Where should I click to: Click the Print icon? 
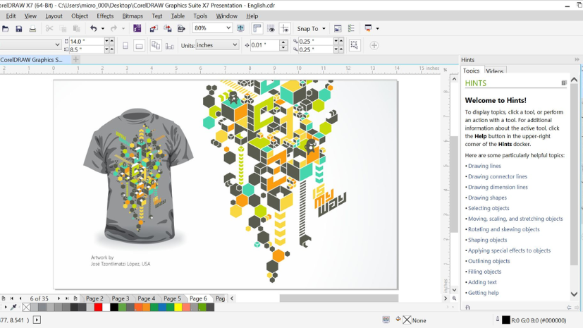pyautogui.click(x=32, y=29)
